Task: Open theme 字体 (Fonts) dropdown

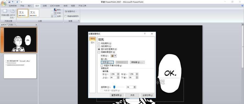Action: (58, 13)
